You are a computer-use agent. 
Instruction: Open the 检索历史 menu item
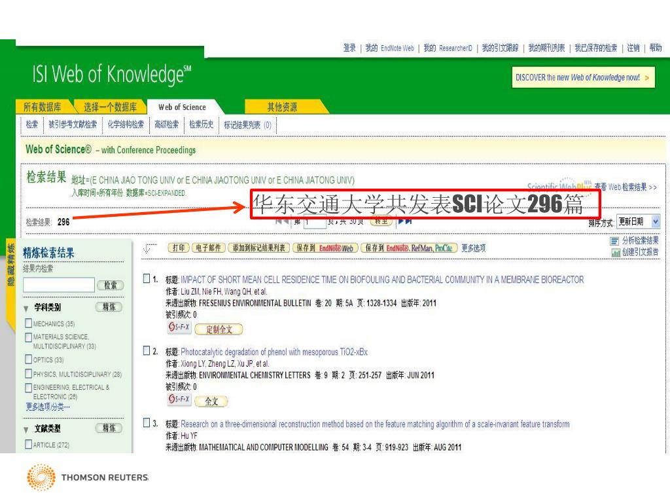202,124
